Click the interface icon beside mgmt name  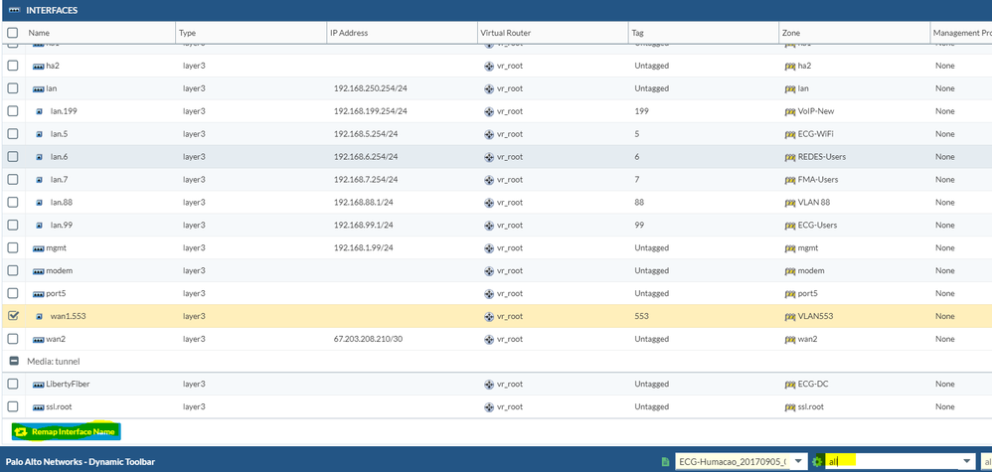click(38, 248)
